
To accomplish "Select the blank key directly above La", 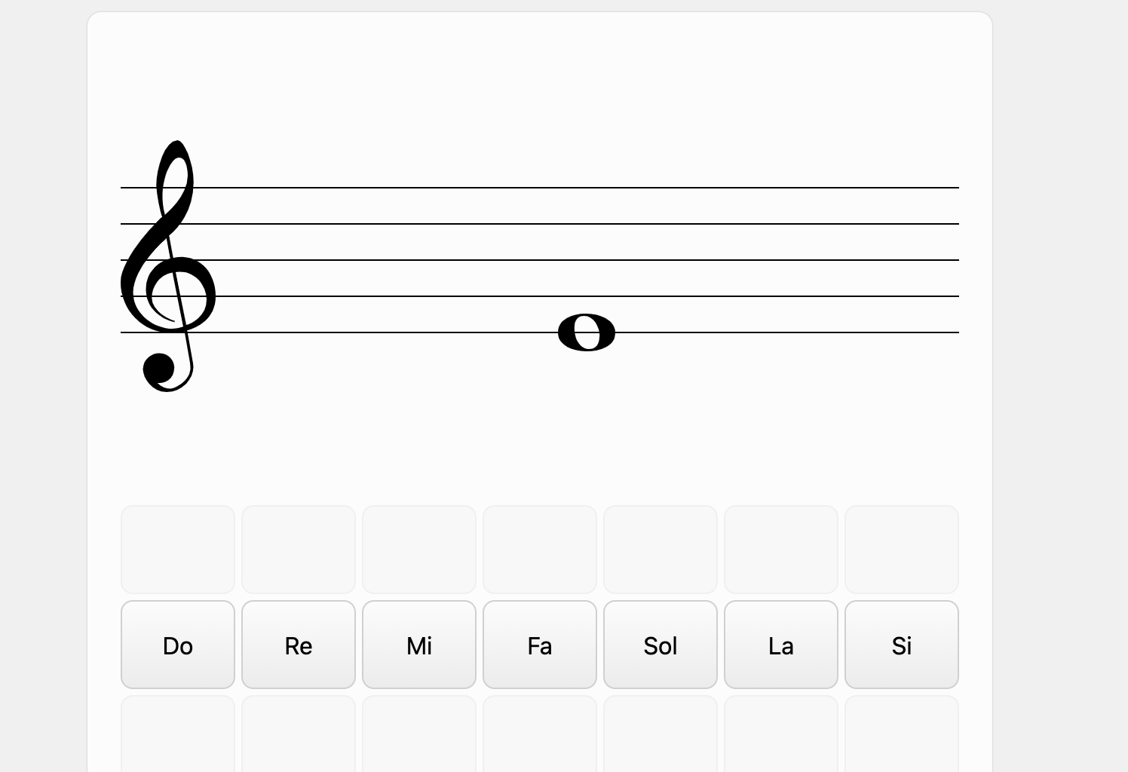I will coord(781,550).
